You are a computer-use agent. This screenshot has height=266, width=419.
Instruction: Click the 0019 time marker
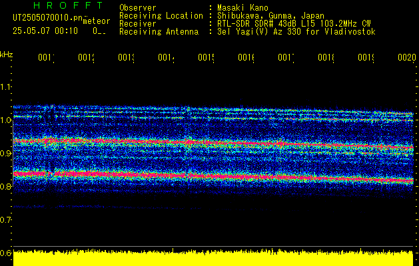point(366,58)
